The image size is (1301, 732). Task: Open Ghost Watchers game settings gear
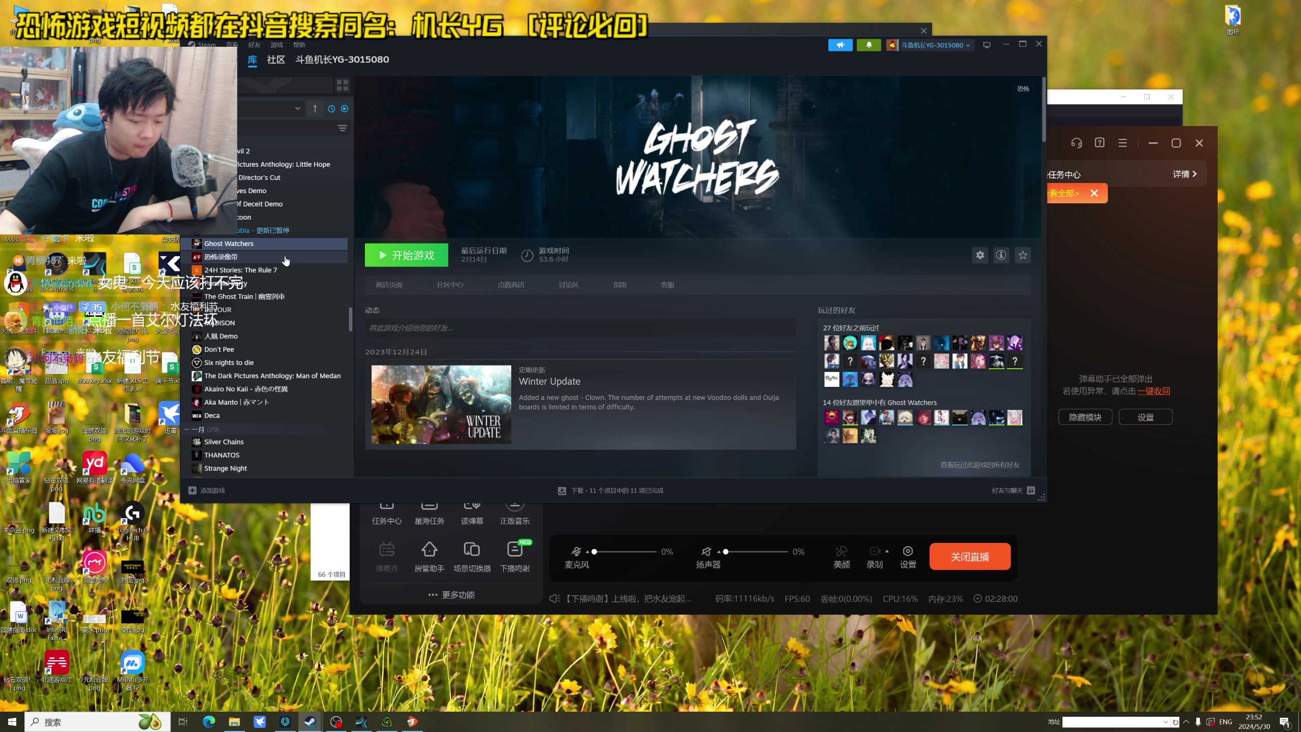(980, 255)
